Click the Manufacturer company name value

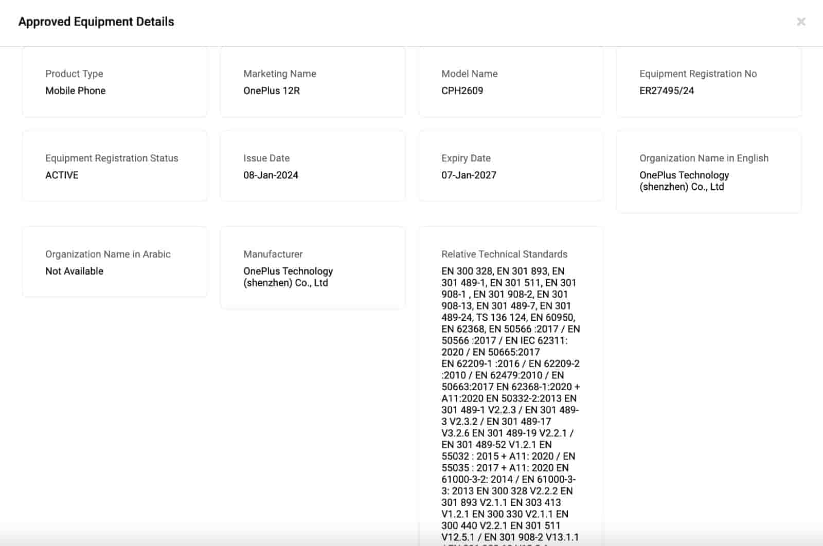click(x=288, y=277)
